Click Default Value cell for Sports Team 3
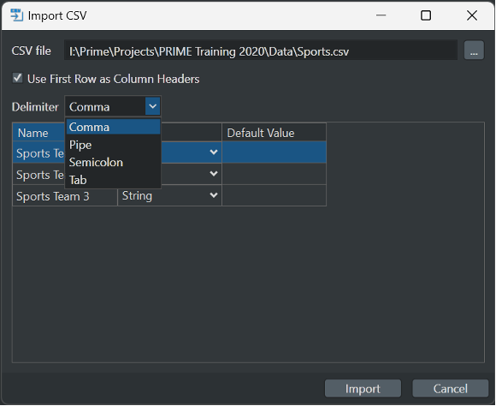This screenshot has height=406, width=496. coord(274,196)
